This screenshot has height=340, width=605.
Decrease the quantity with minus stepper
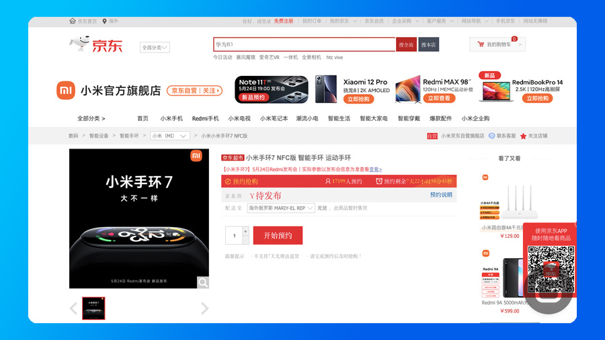[245, 240]
